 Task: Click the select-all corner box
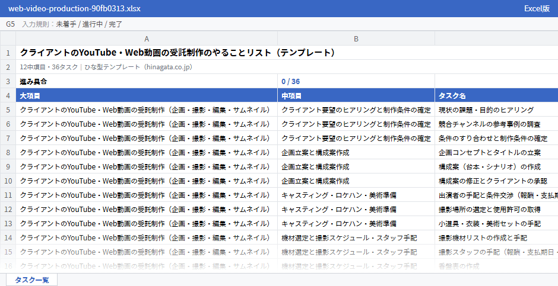(x=8, y=38)
